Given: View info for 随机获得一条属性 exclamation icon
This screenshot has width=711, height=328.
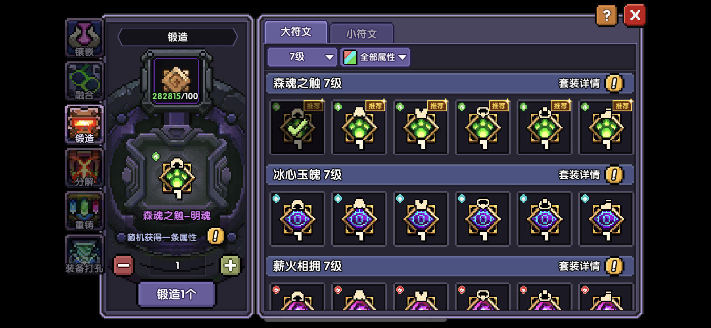Looking at the screenshot, I should [215, 236].
